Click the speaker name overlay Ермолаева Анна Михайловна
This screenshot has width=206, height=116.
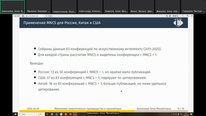coord(103,113)
